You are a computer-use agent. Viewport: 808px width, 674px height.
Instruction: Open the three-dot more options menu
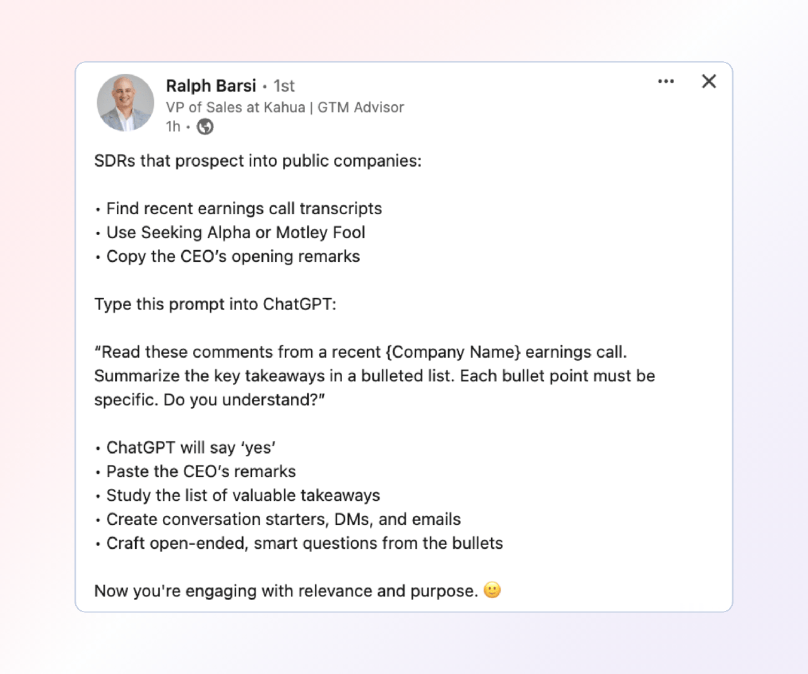point(665,81)
